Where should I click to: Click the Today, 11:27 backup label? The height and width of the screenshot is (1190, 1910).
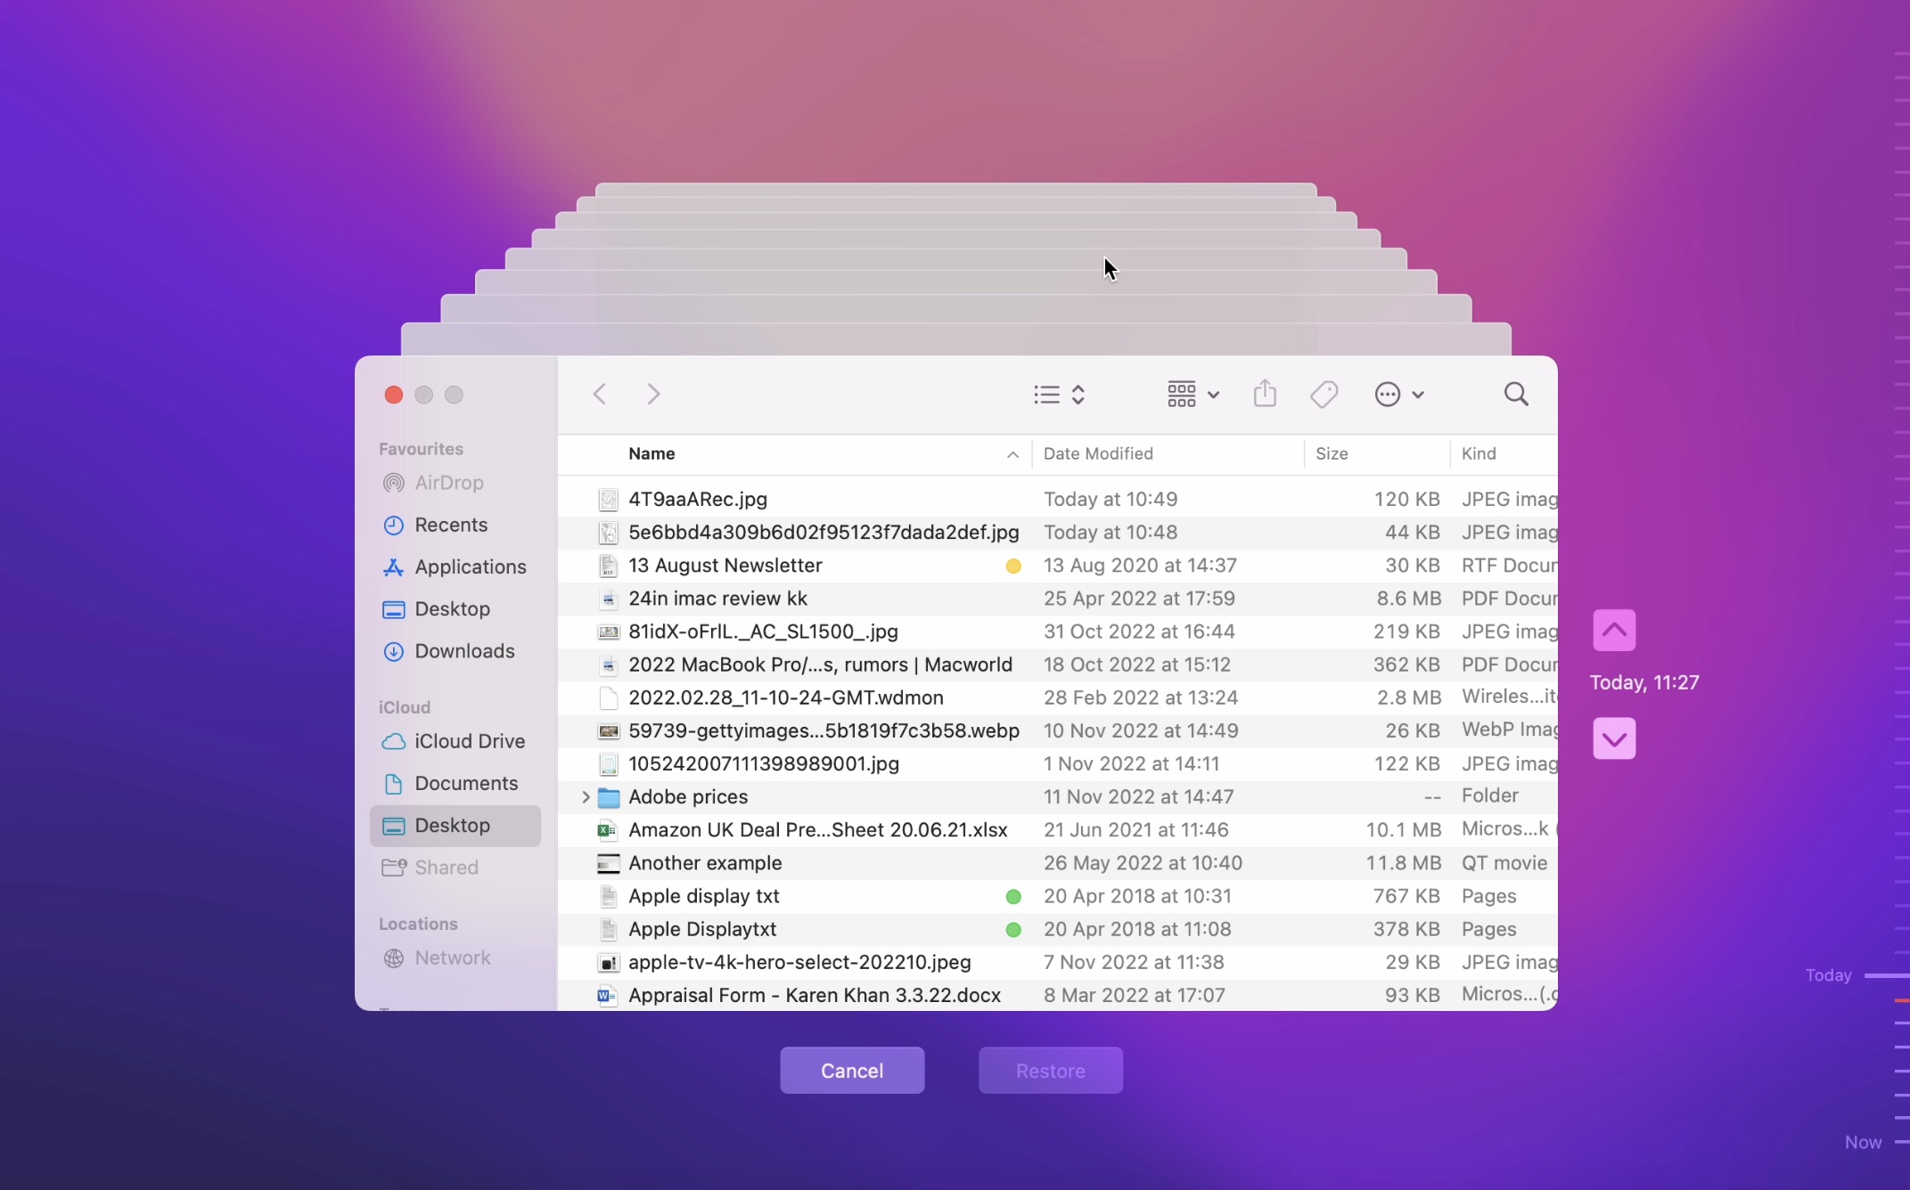coord(1644,682)
